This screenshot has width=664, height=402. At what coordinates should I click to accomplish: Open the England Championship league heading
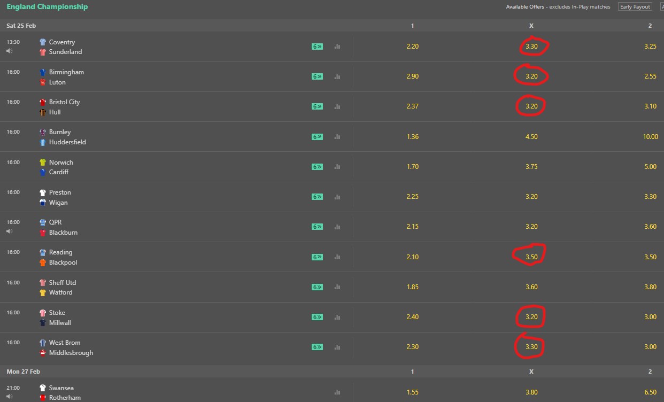pyautogui.click(x=47, y=7)
